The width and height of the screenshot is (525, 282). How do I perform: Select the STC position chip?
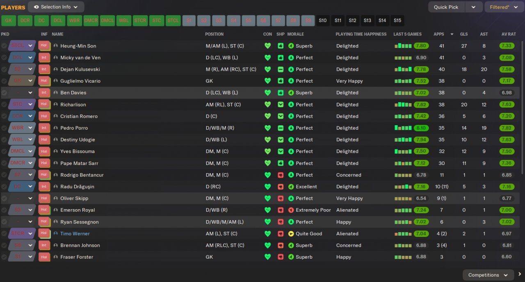tap(157, 20)
